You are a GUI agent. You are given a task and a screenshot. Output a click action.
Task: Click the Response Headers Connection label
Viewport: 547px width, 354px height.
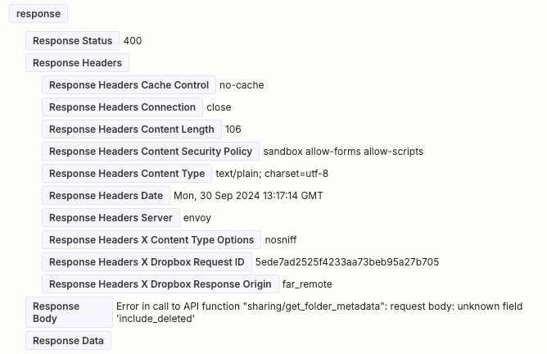click(122, 107)
